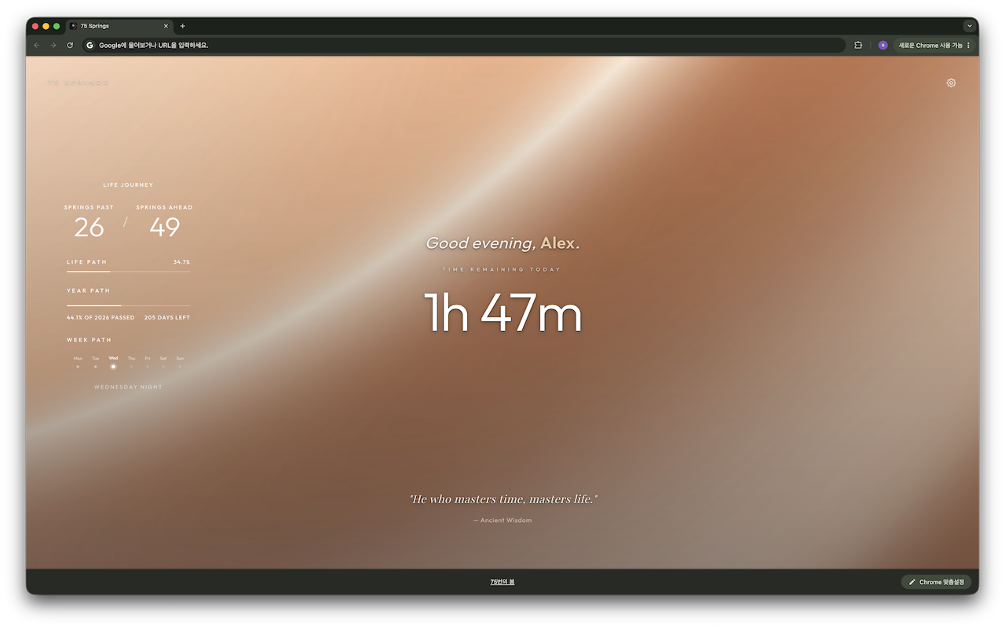Select the Mon dot in Week Path
This screenshot has width=1005, height=628.
coord(78,367)
